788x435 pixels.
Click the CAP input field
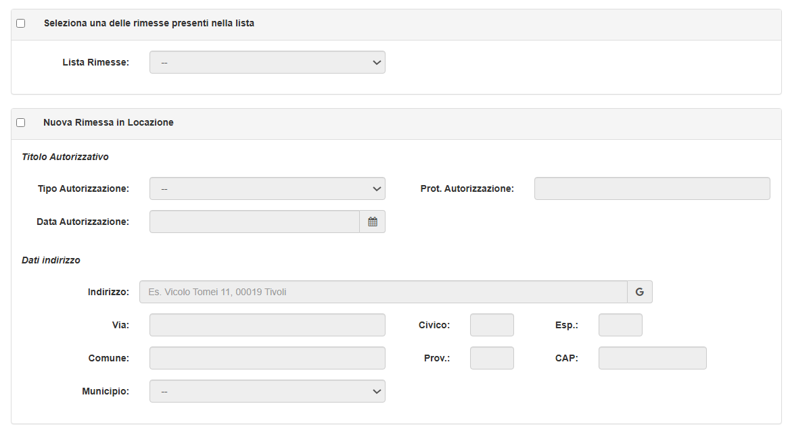tap(652, 358)
